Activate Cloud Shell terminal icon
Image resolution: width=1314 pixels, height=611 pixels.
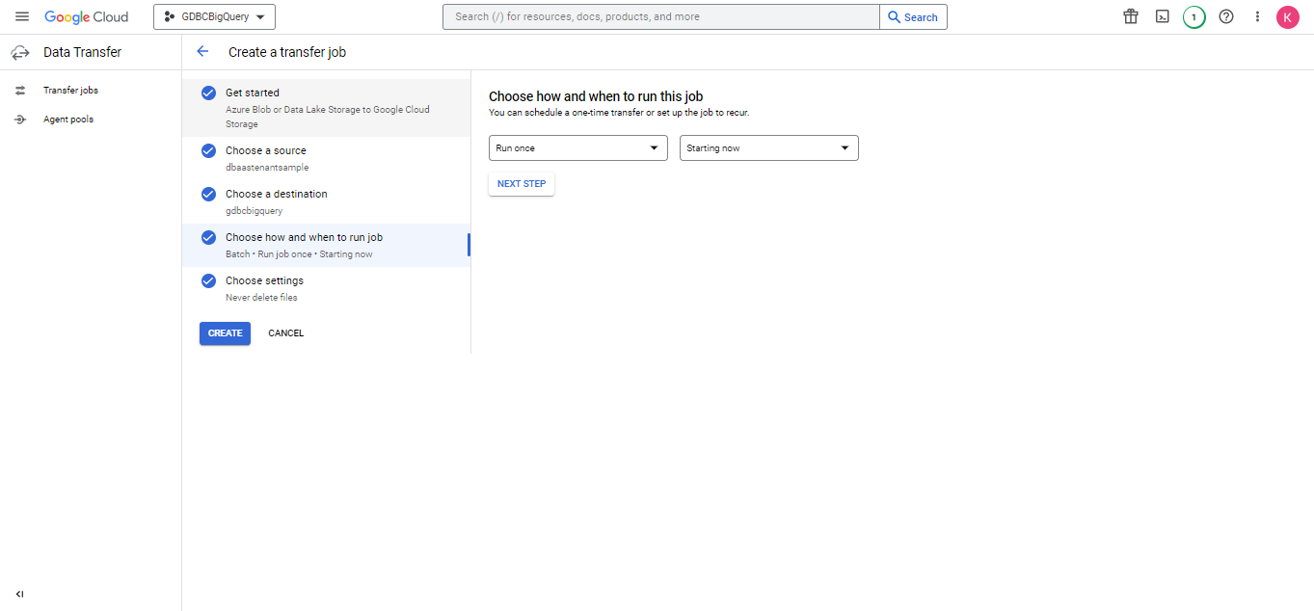[x=1163, y=16]
